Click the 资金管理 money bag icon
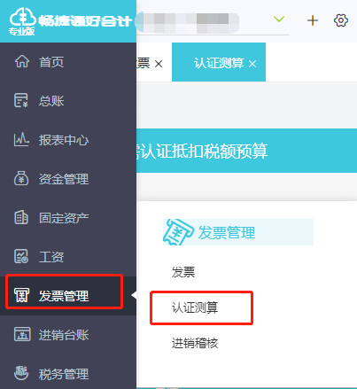 pyautogui.click(x=21, y=178)
